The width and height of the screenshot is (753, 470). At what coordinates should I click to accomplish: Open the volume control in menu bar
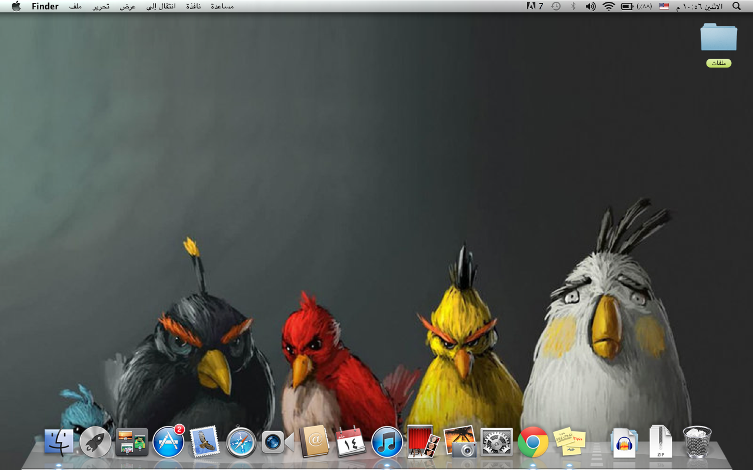pyautogui.click(x=590, y=6)
